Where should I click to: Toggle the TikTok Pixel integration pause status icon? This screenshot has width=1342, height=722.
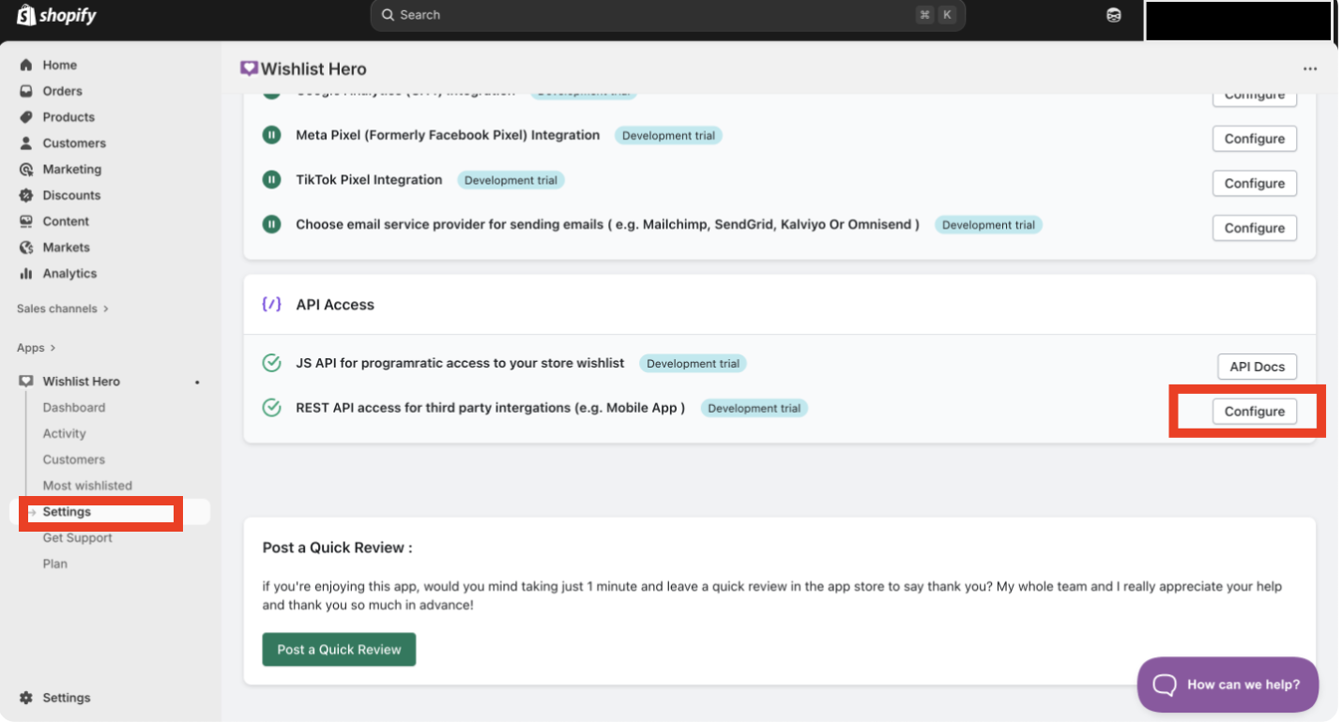point(271,180)
